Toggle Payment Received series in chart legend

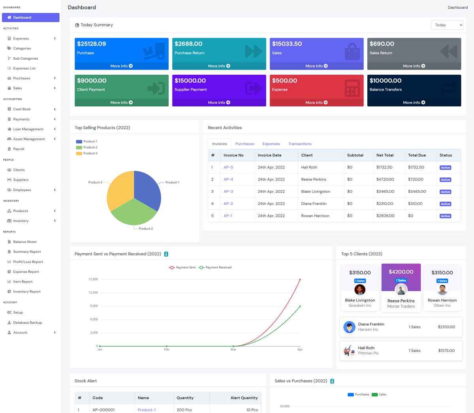point(215,268)
